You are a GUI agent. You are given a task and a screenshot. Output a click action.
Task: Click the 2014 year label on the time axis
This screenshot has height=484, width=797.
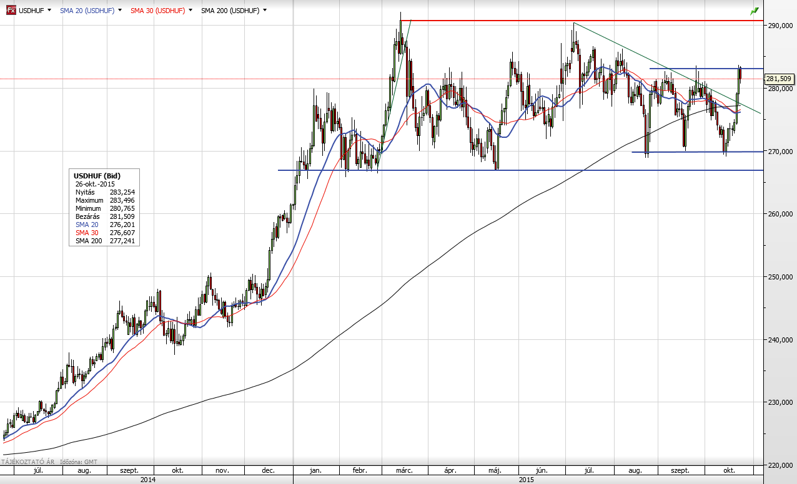pos(148,480)
